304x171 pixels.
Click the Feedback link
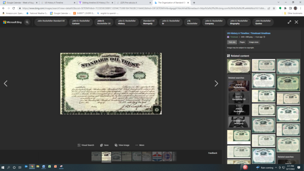tap(213, 153)
